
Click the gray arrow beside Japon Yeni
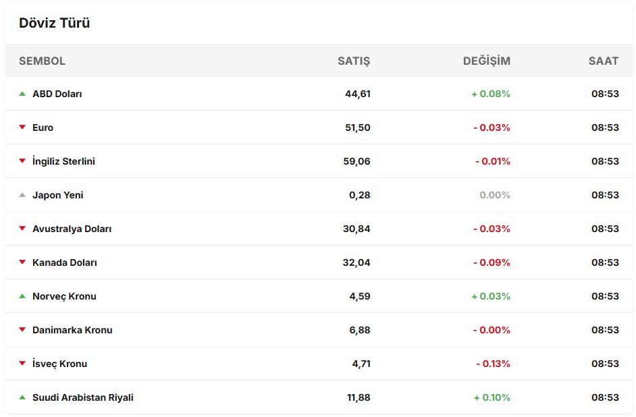(22, 195)
